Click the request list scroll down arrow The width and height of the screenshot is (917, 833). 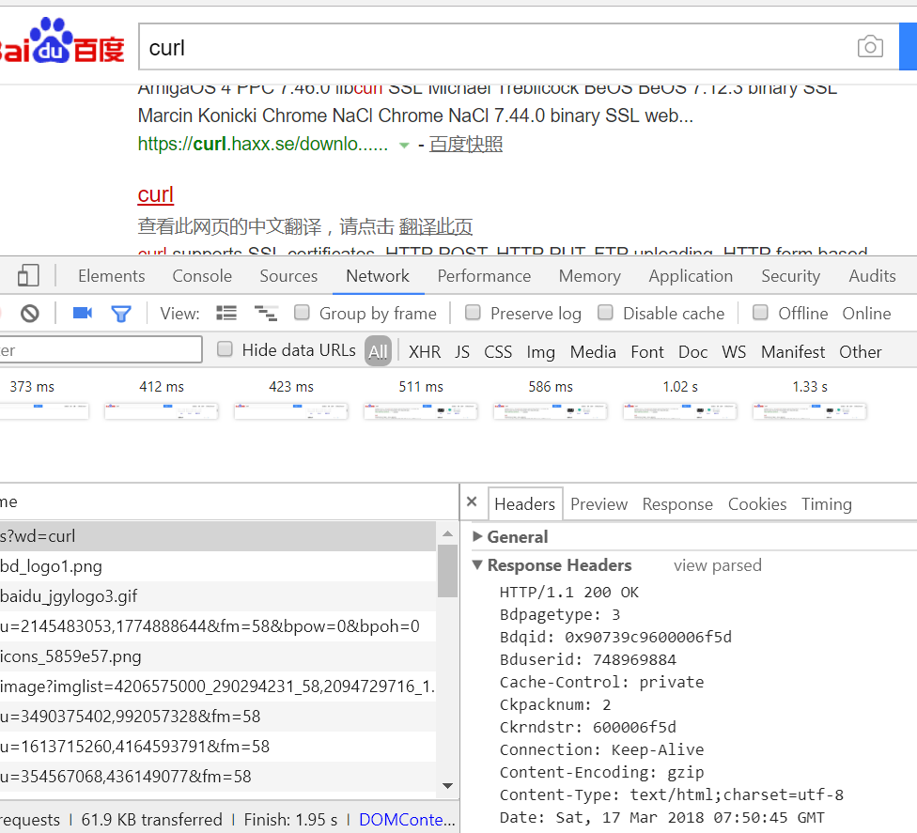pos(448,786)
